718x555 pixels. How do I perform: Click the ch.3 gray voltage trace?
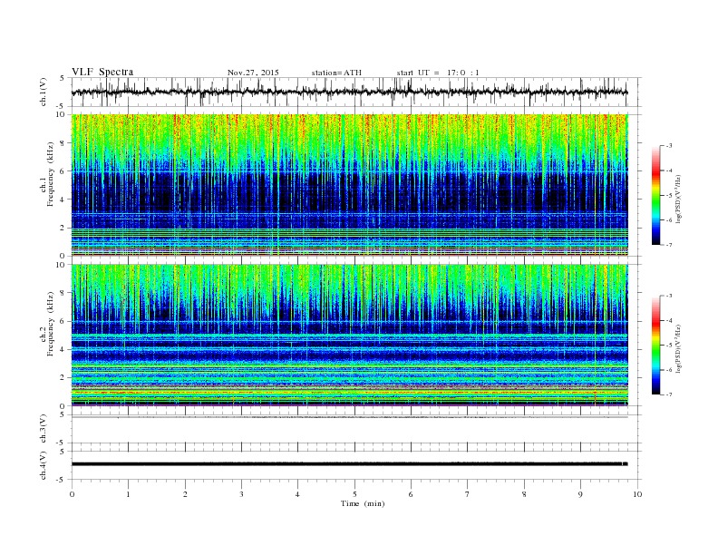coord(350,417)
